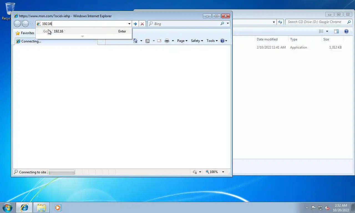Click the Home icon in command bar
The width and height of the screenshot is (355, 213).
[135, 41]
